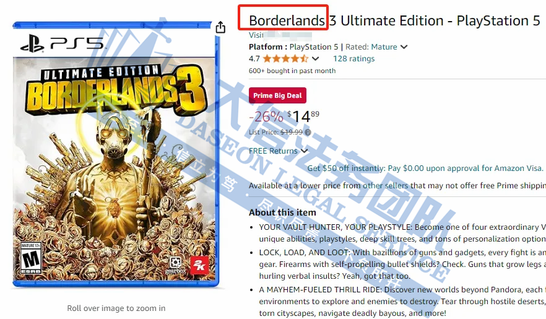The height and width of the screenshot is (319, 546).
Task: Click the Gearbox logo on game cover
Action: [176, 265]
